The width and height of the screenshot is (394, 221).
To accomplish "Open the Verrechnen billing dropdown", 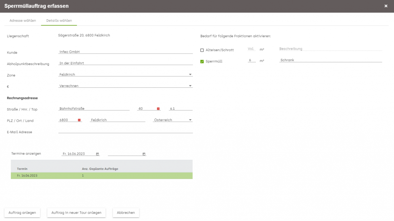I will click(125, 86).
